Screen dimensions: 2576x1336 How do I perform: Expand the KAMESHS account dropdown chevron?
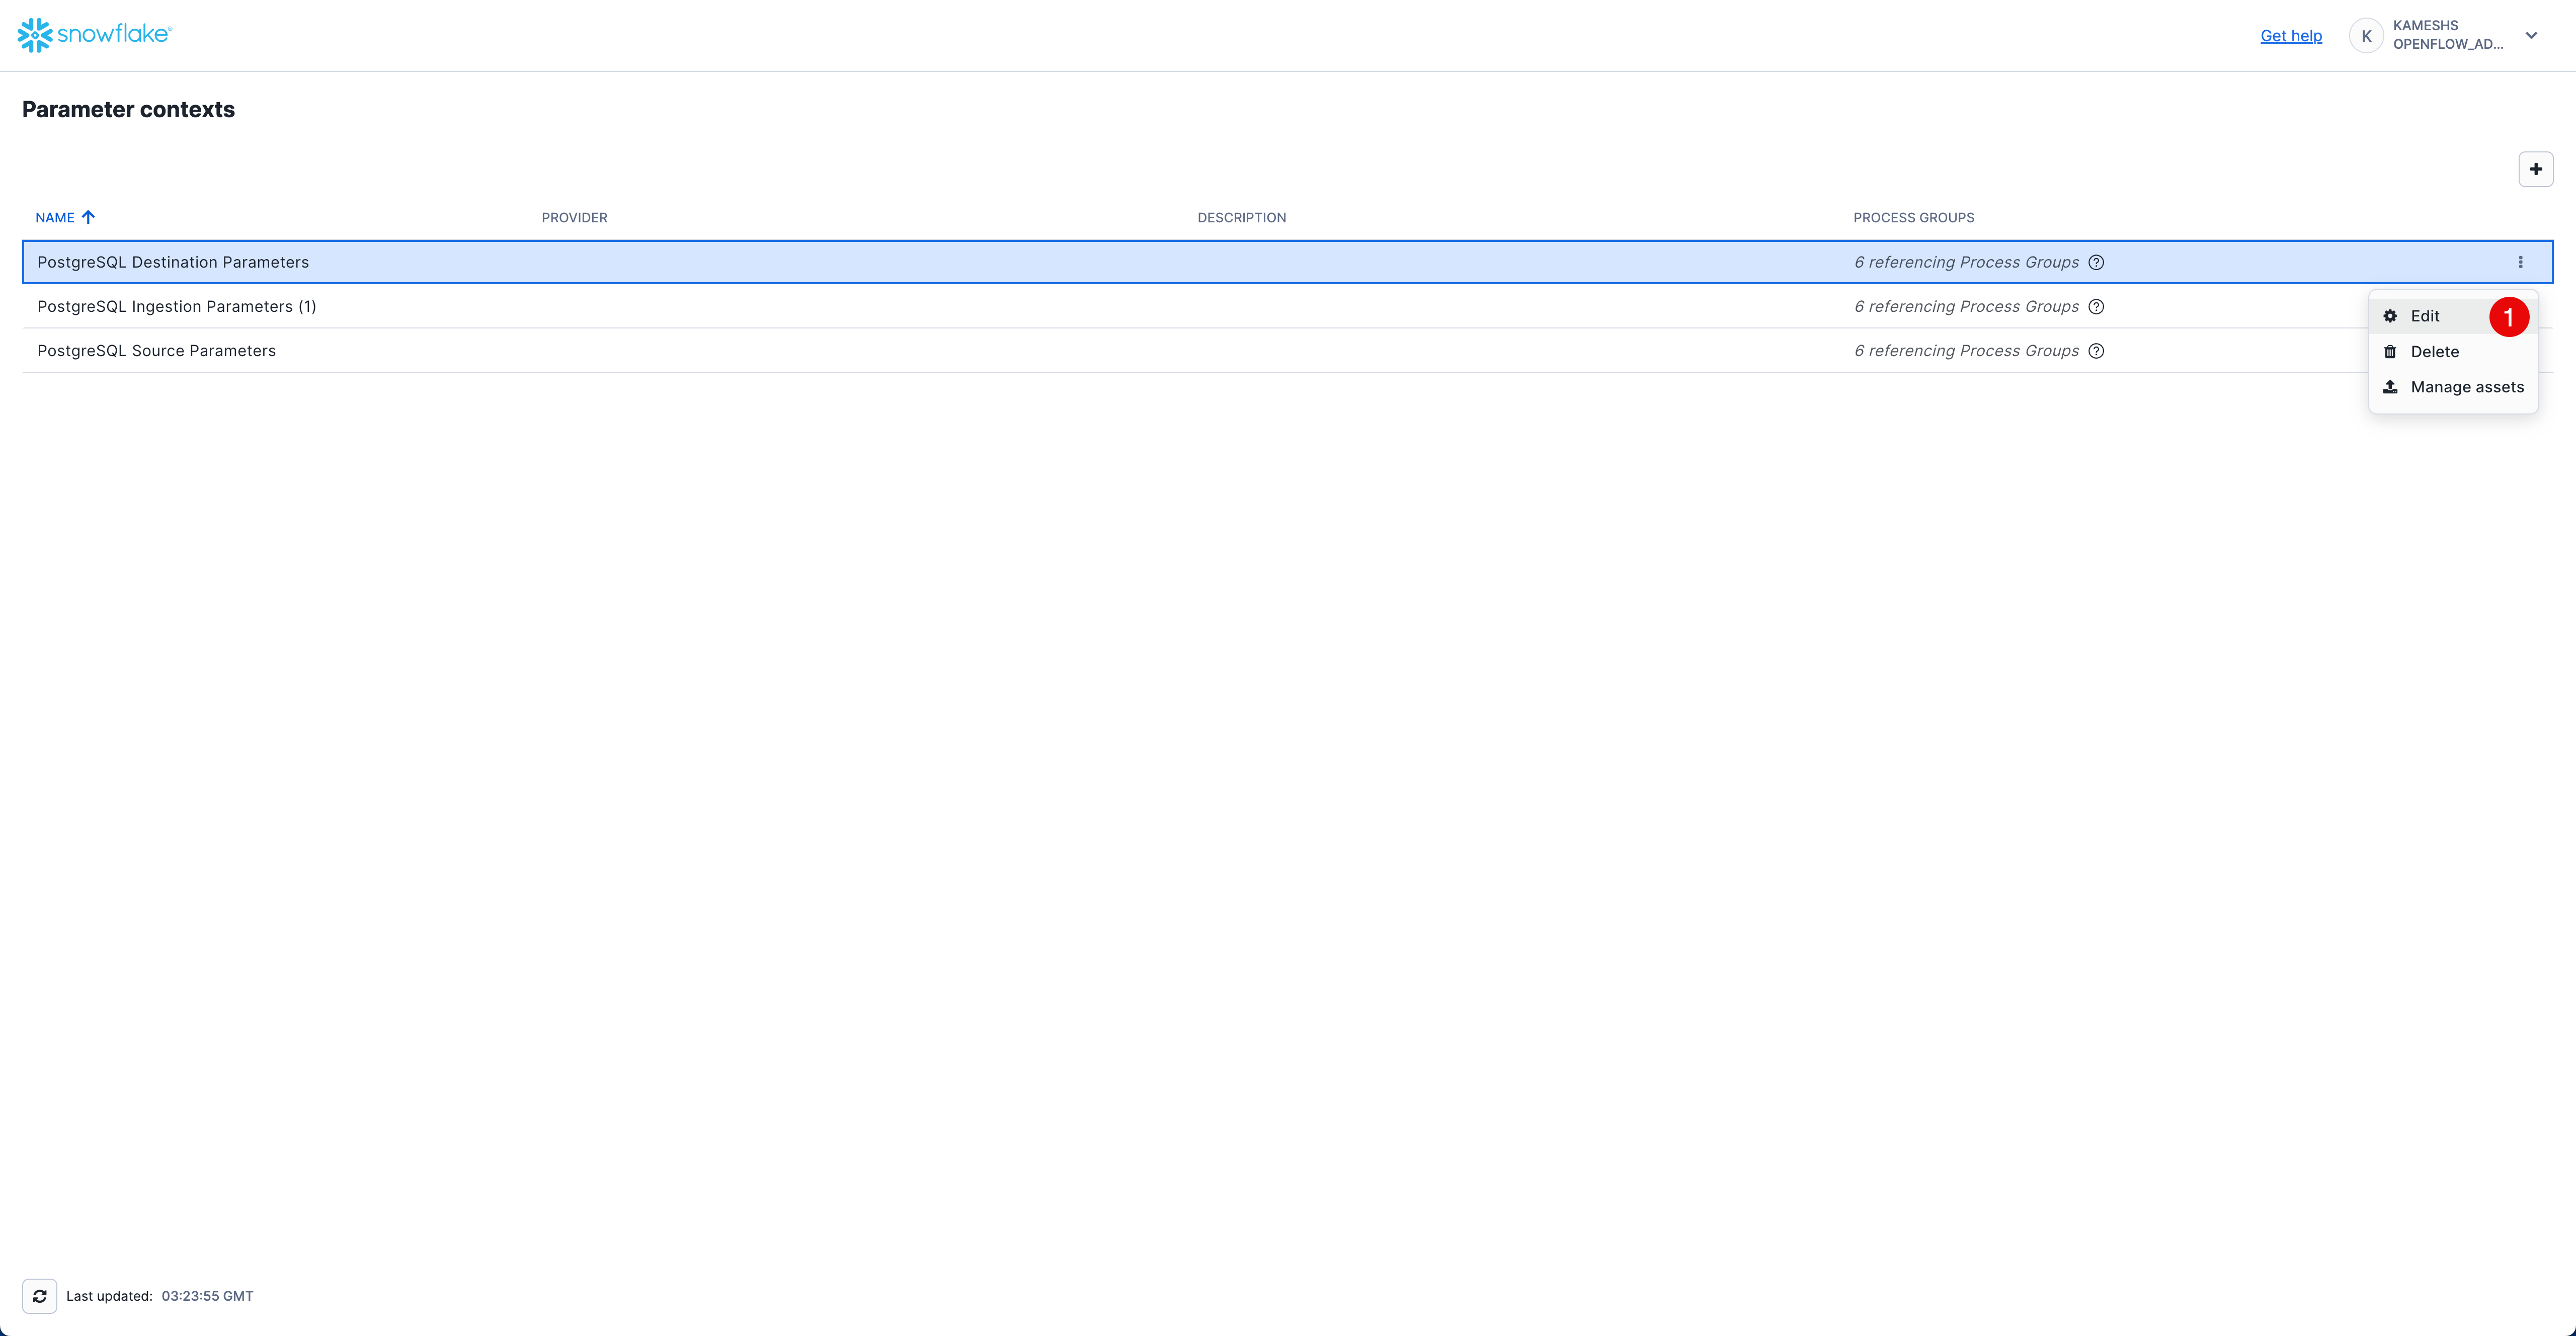click(2531, 36)
